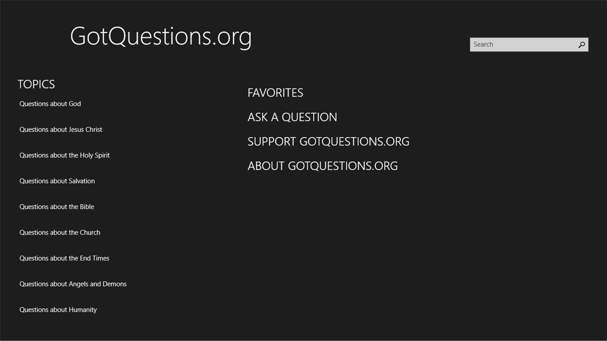Click the search magnifier icon
The height and width of the screenshot is (341, 607).
(582, 45)
